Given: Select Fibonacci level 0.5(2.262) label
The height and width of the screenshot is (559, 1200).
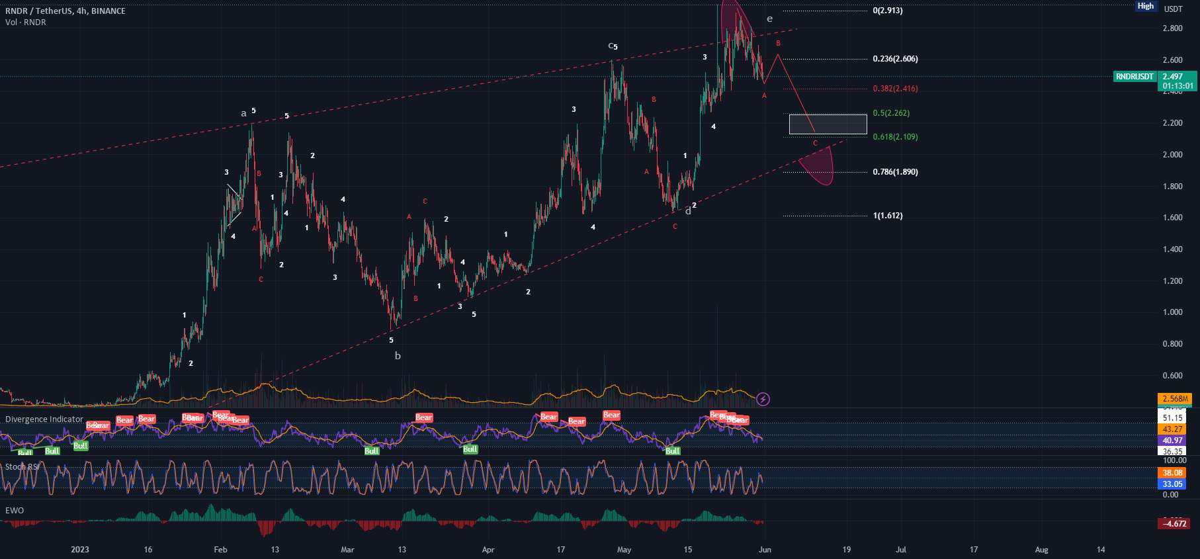Looking at the screenshot, I should click(891, 113).
